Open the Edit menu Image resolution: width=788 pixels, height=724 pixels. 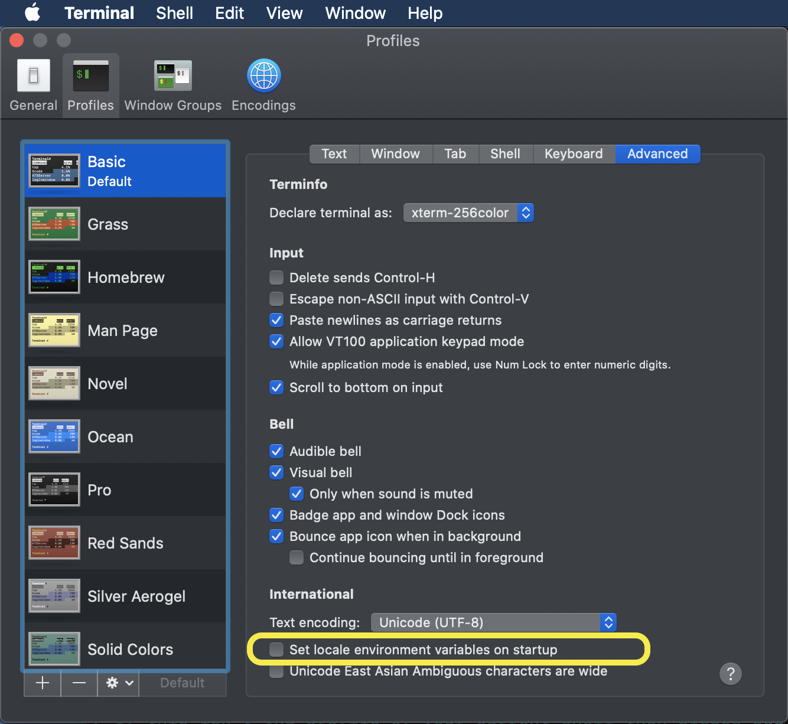tap(230, 13)
